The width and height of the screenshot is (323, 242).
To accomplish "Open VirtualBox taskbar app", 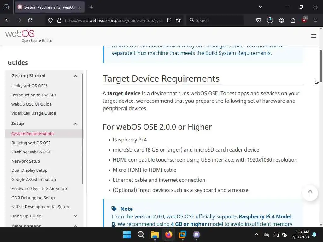I will (x=183, y=234).
